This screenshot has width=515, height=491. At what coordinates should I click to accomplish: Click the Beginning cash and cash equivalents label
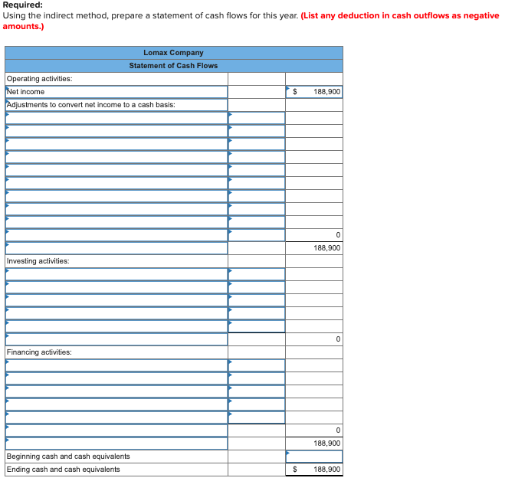[x=68, y=457]
